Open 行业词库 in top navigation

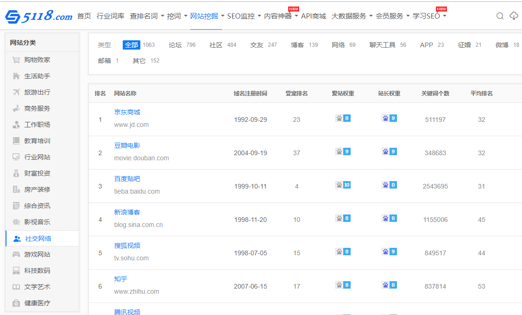click(111, 16)
